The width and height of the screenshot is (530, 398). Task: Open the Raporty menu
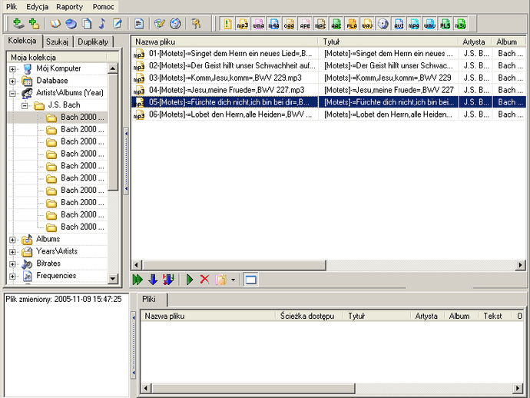pyautogui.click(x=69, y=6)
